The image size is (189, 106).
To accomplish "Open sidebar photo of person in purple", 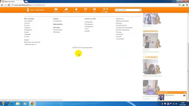I will [150, 87].
